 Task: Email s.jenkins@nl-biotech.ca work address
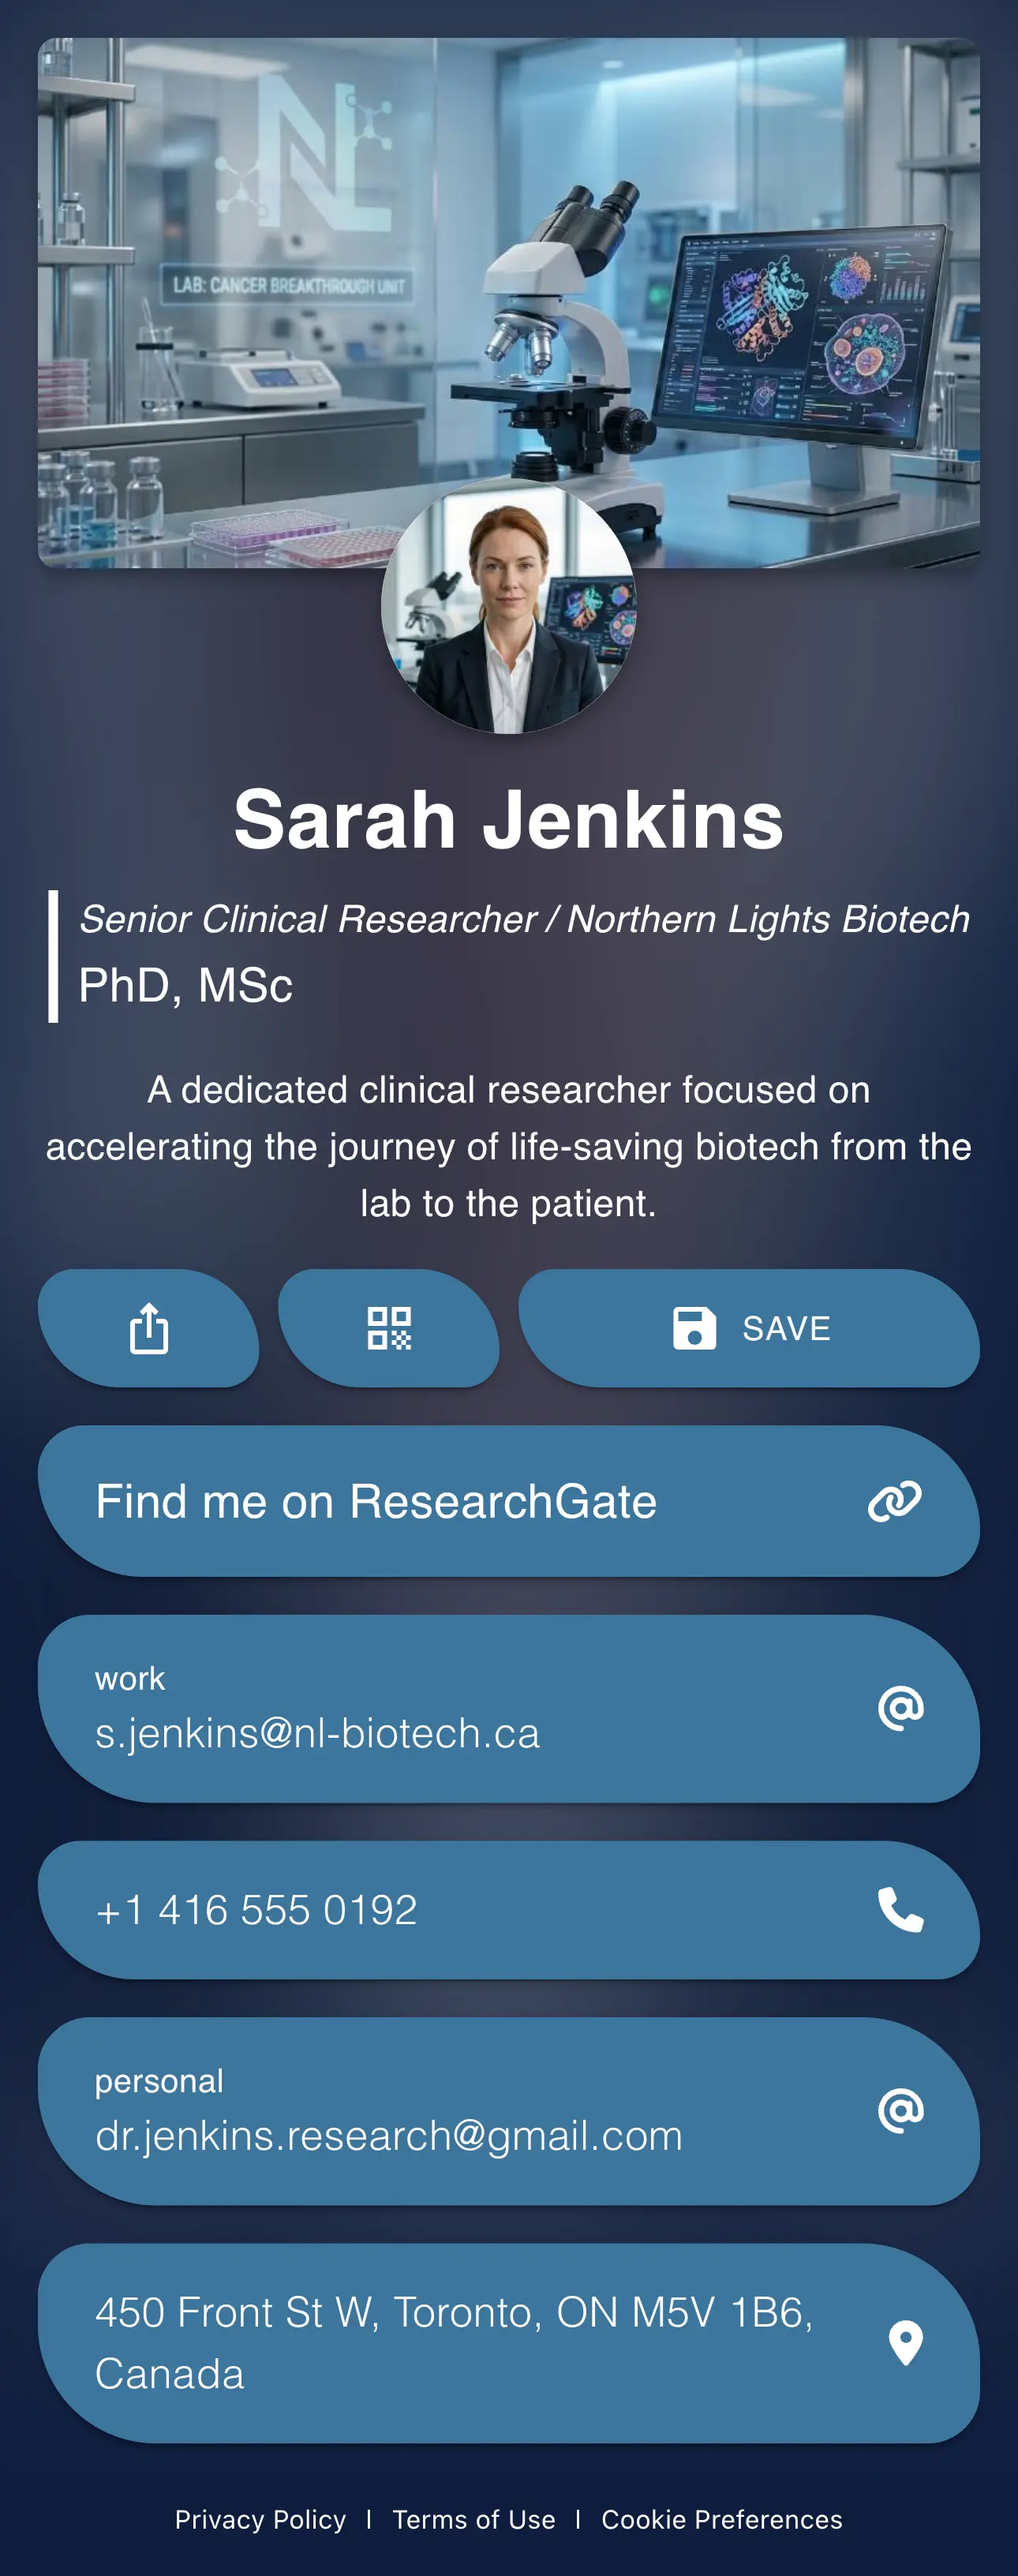[x=317, y=1733]
